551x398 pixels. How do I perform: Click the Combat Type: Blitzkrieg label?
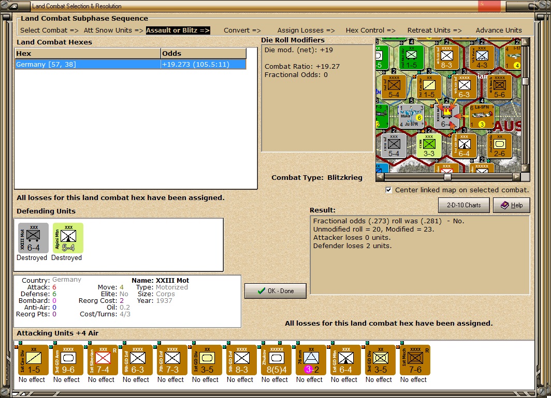316,177
